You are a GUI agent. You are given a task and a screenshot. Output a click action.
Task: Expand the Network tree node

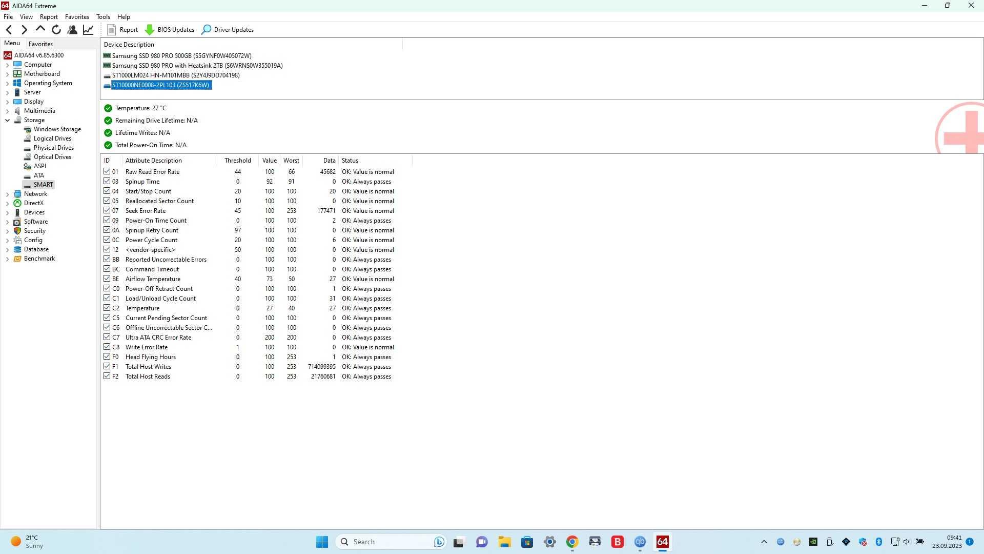[7, 194]
